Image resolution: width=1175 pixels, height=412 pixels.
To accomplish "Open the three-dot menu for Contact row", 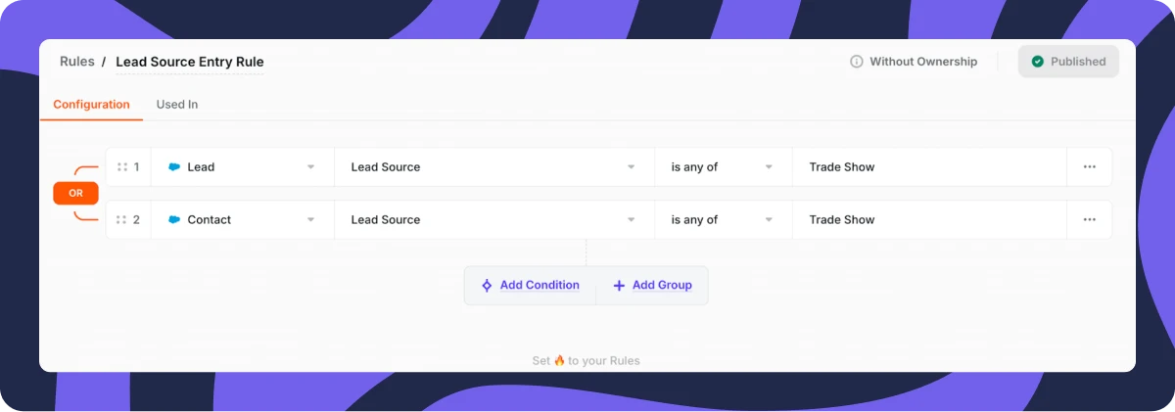I will [1089, 220].
